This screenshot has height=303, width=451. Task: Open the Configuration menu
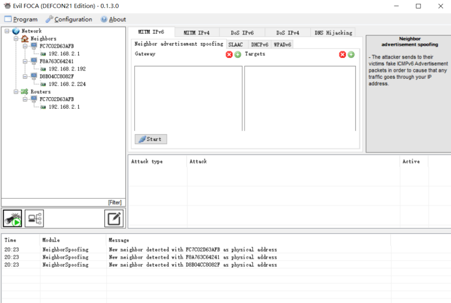pyautogui.click(x=69, y=20)
